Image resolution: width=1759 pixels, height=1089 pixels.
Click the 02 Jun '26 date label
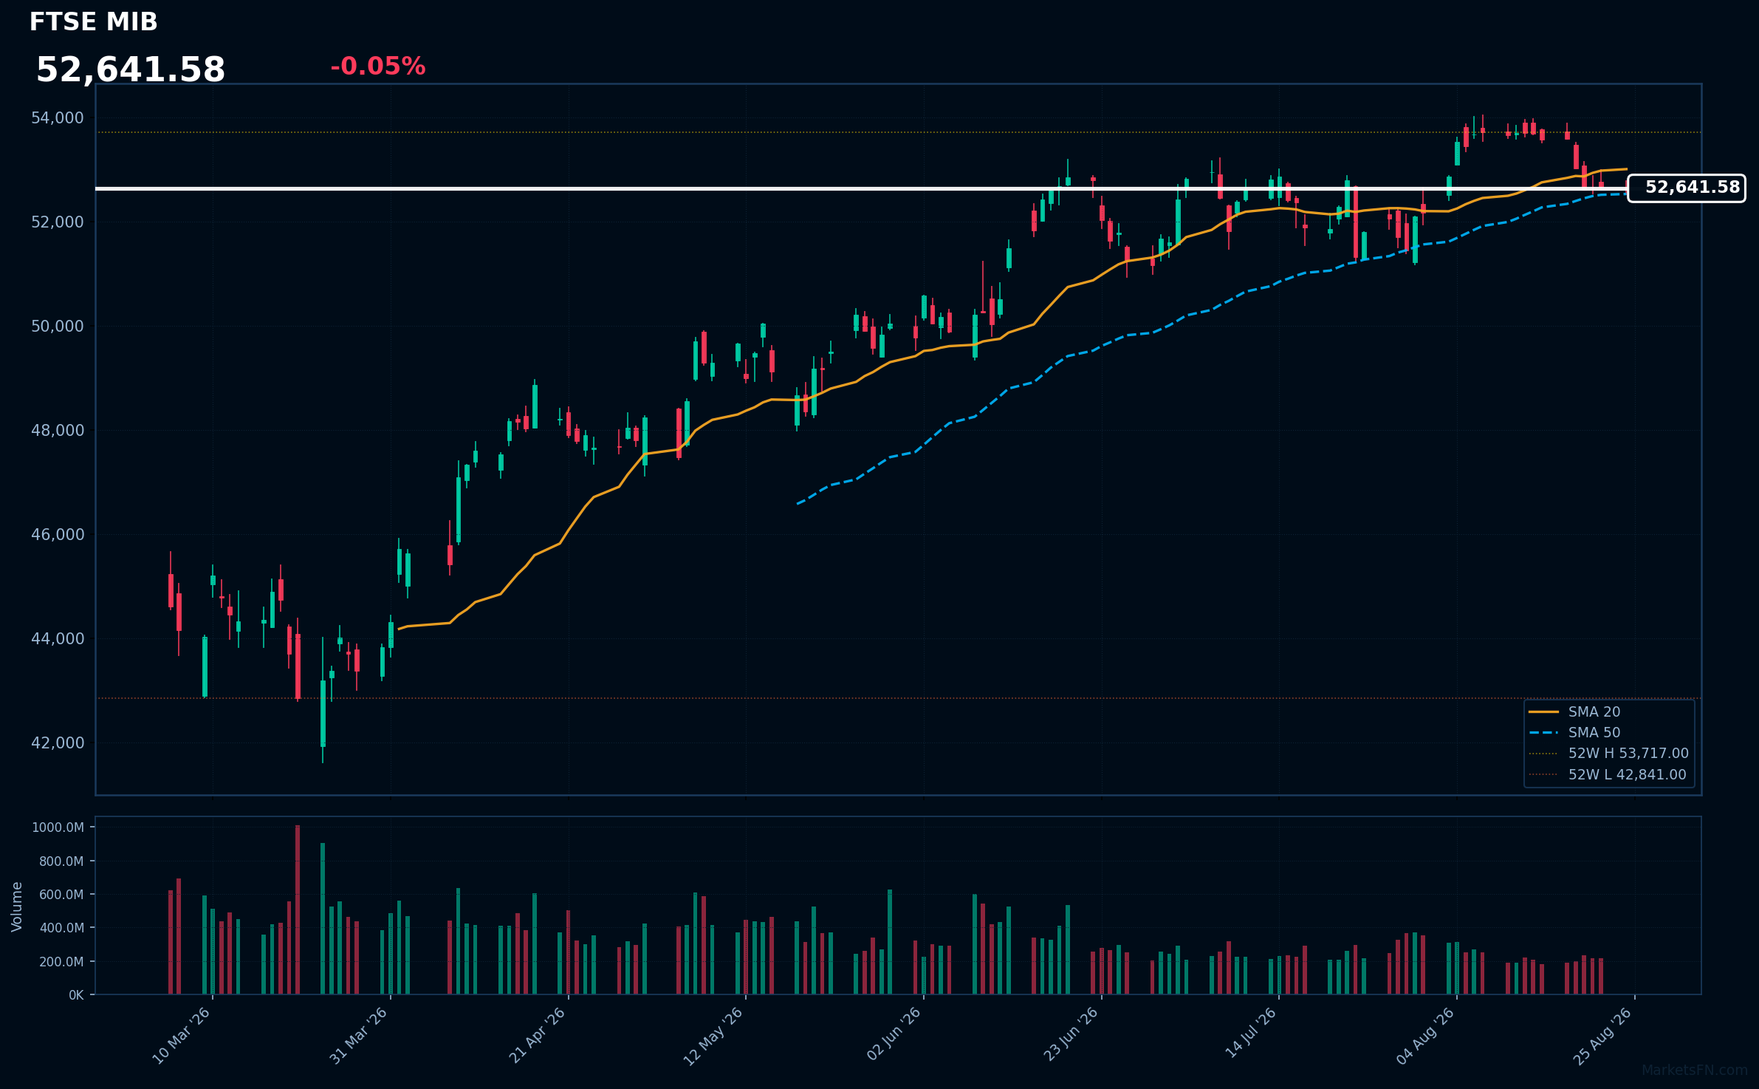pos(894,1036)
